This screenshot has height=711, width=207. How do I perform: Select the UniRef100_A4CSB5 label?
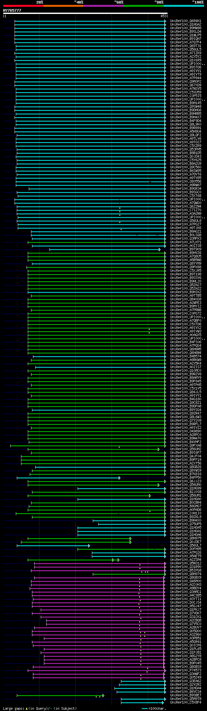click(x=186, y=595)
